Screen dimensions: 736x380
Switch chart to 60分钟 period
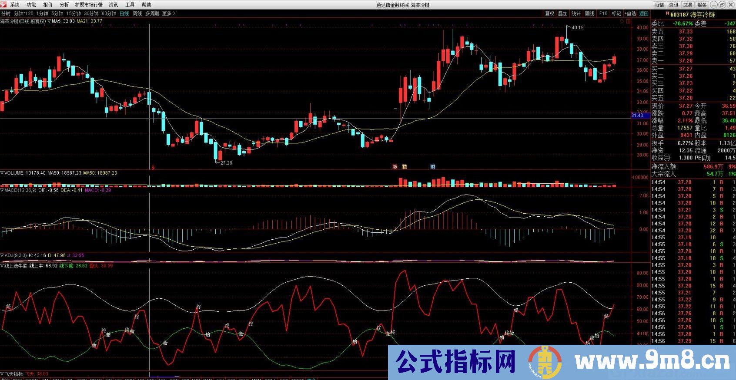pos(109,13)
